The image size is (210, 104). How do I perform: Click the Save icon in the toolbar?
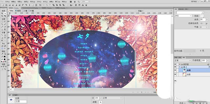point(6,5)
